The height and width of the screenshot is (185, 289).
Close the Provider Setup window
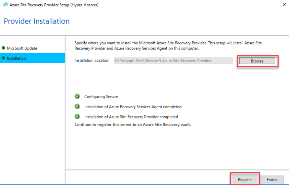click(x=284, y=5)
